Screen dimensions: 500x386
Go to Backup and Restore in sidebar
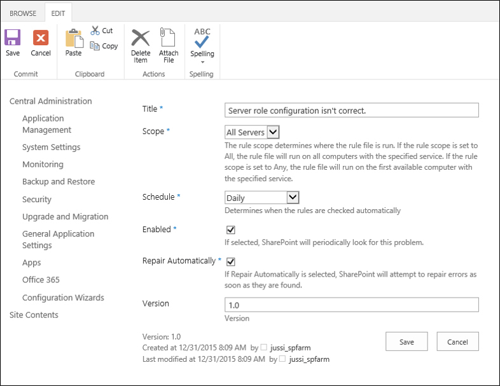[x=59, y=182]
